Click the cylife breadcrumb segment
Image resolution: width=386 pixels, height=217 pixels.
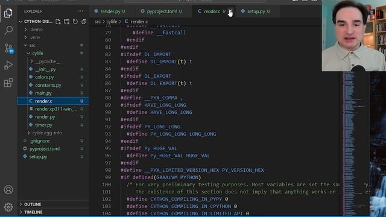click(112, 22)
